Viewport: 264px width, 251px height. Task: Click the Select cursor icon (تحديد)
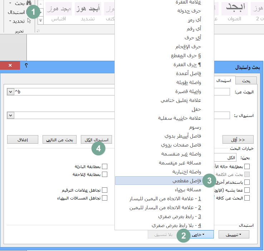(29, 21)
